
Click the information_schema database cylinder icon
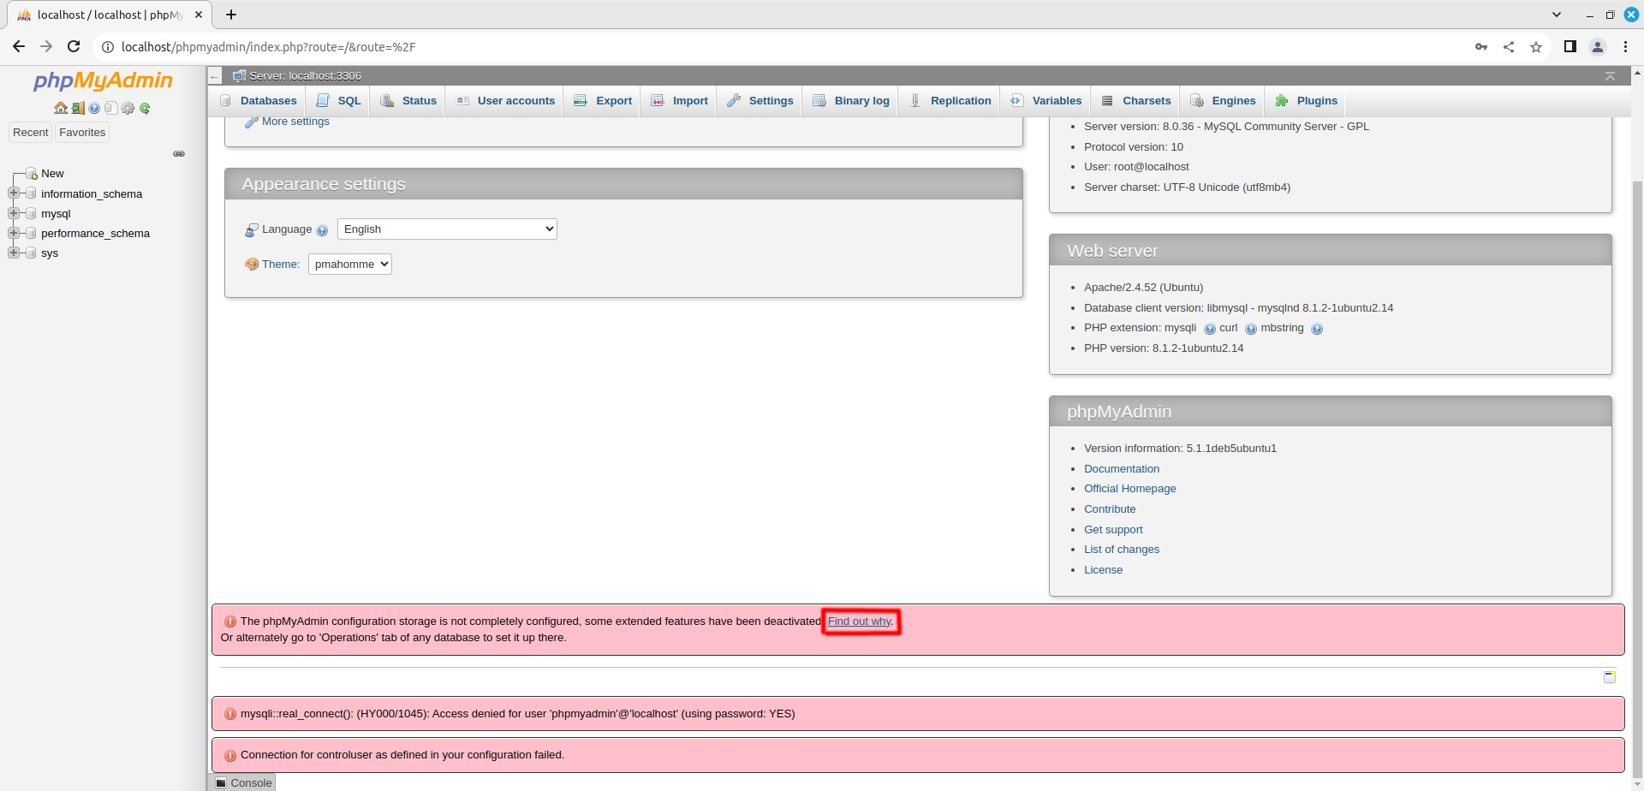[32, 193]
